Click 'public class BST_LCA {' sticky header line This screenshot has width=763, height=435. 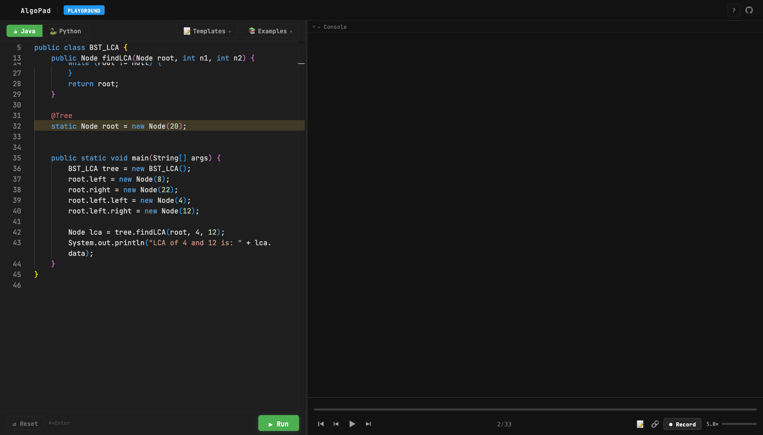(x=81, y=47)
